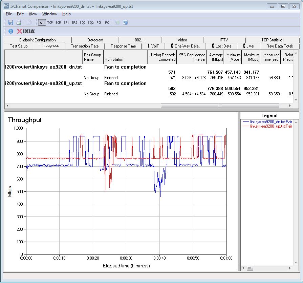Viewport: 303px width, 283px height.
Task: Click the legend's horizontal scrollbar thumb
Action: pos(250,268)
